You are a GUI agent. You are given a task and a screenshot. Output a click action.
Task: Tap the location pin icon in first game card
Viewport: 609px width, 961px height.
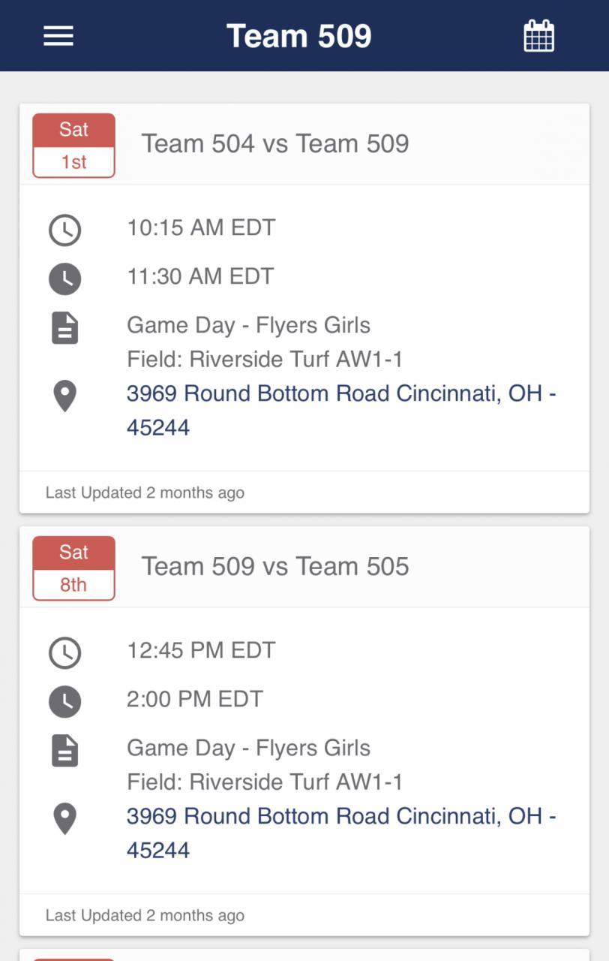[65, 396]
